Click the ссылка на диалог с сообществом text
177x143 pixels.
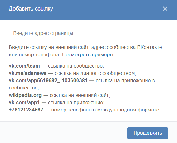pyautogui.click(x=95, y=73)
